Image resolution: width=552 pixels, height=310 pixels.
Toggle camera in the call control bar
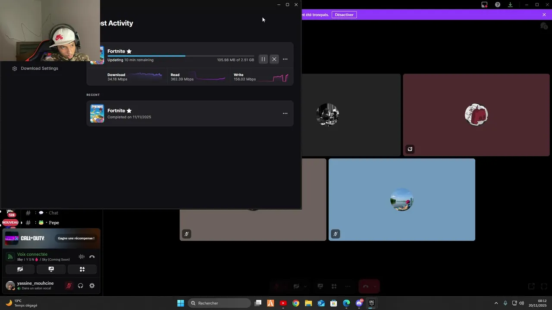(x=296, y=286)
